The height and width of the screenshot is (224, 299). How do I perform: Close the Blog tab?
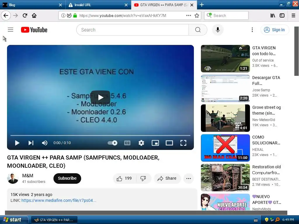pos(60,5)
